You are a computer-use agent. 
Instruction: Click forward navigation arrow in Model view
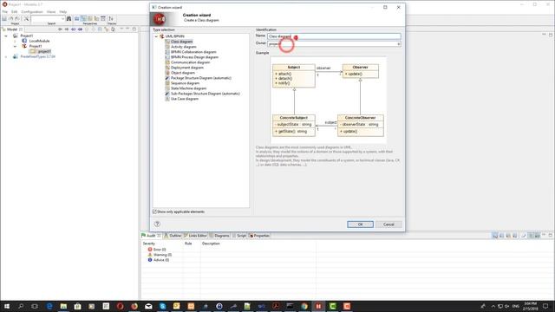click(67, 29)
